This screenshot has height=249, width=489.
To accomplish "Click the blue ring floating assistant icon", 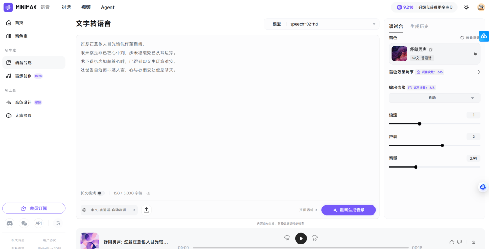I will click(483, 187).
